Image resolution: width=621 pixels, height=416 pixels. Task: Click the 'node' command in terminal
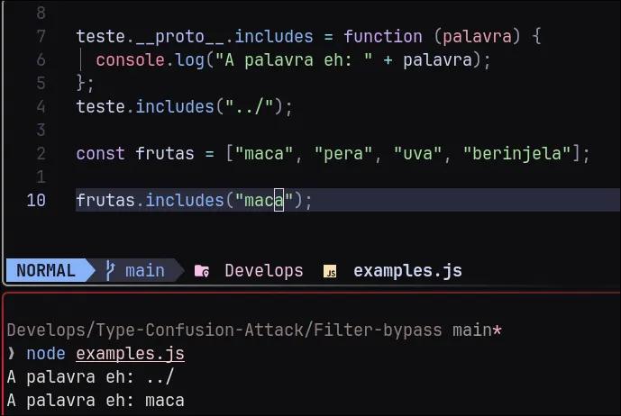(x=46, y=354)
